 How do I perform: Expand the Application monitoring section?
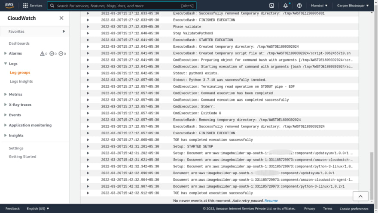tap(5, 125)
